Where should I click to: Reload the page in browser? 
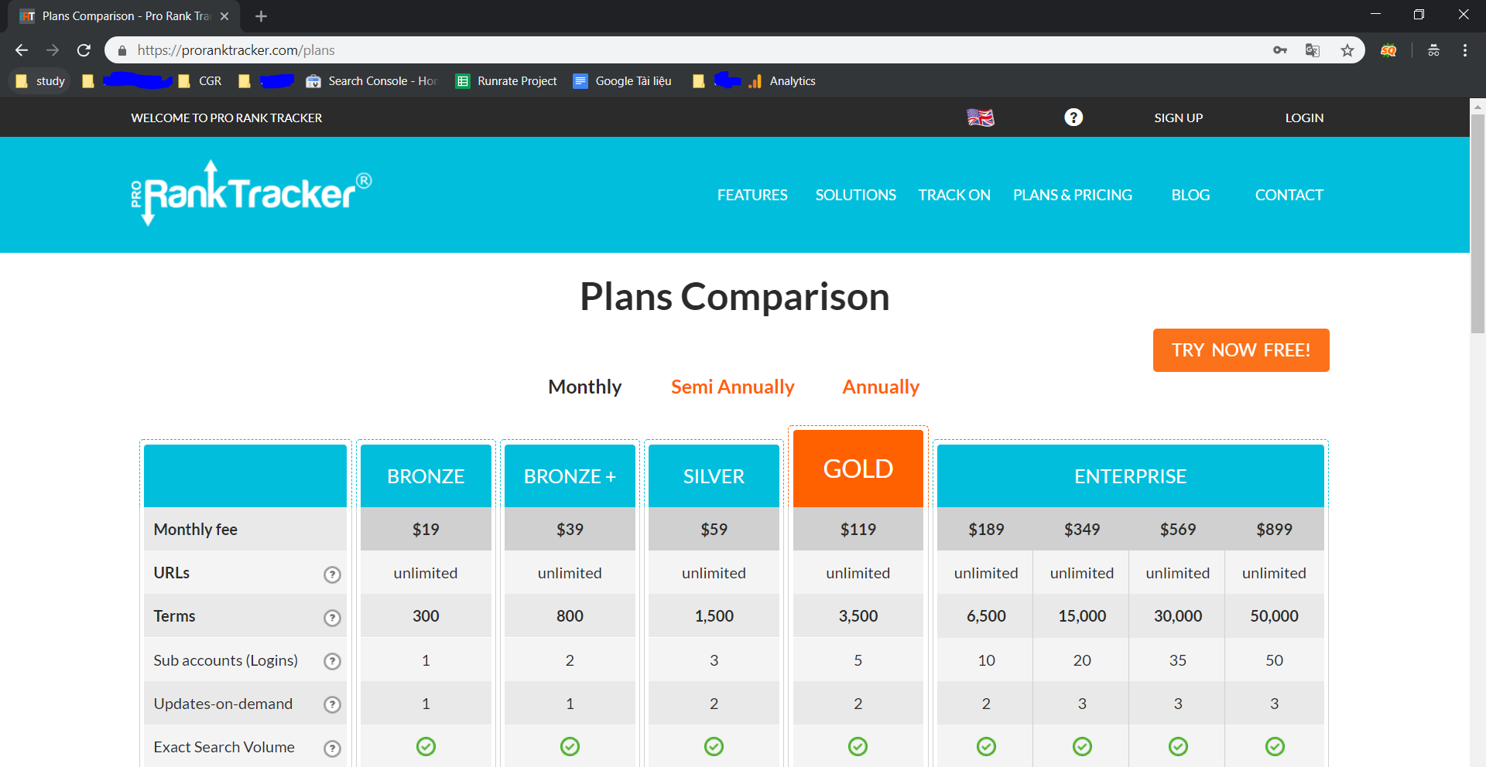[84, 50]
